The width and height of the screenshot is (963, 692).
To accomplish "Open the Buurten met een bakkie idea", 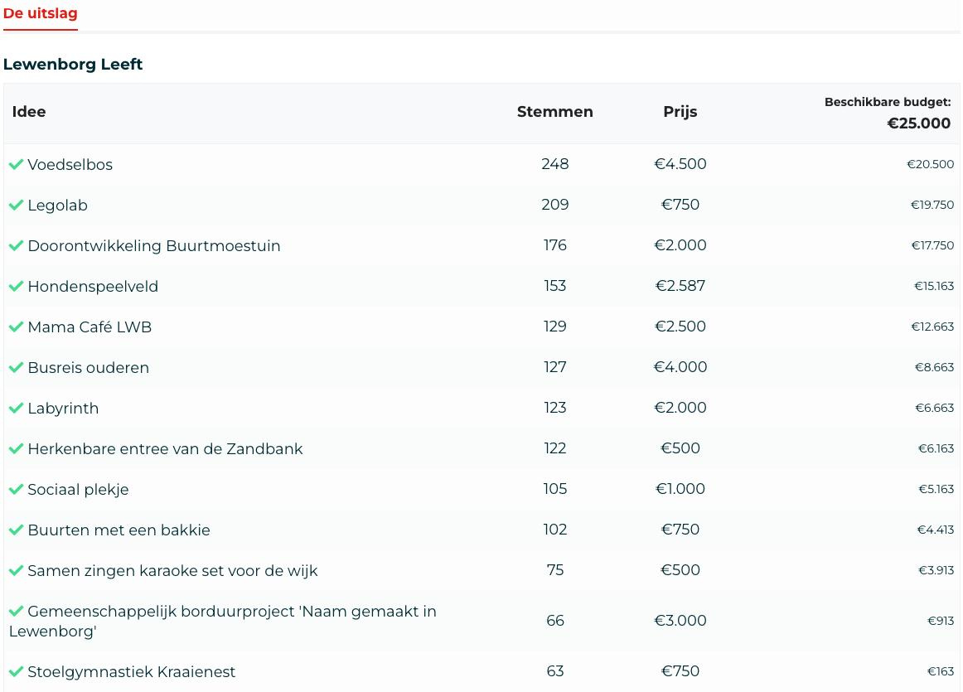I will [119, 530].
